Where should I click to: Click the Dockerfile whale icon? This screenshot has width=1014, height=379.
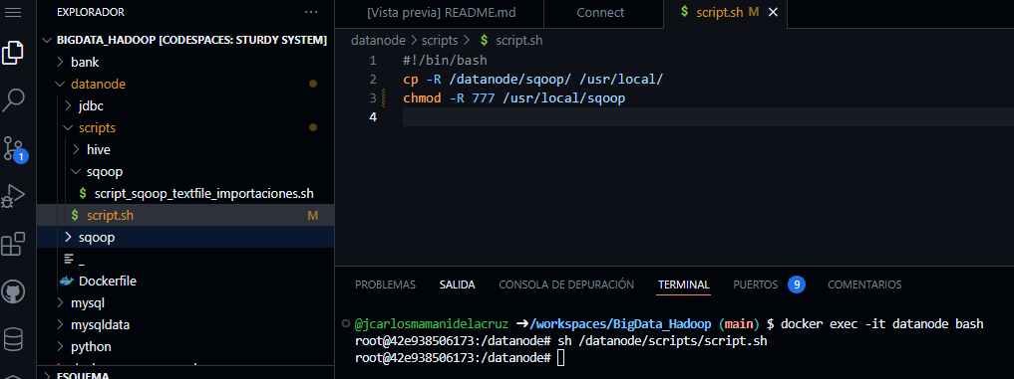[67, 282]
